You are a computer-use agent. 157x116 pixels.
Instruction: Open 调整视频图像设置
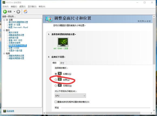tap(16, 58)
